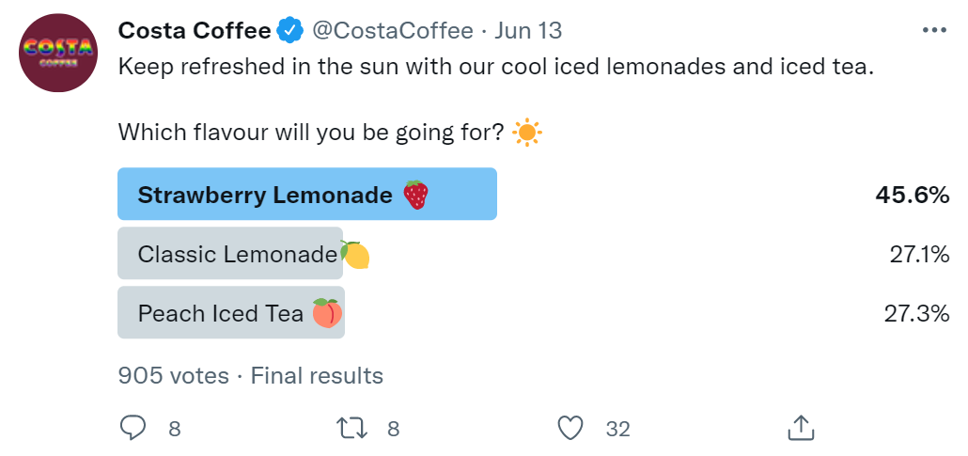Open the share upload icon
Screen dimensions: 968x456
pyautogui.click(x=799, y=429)
